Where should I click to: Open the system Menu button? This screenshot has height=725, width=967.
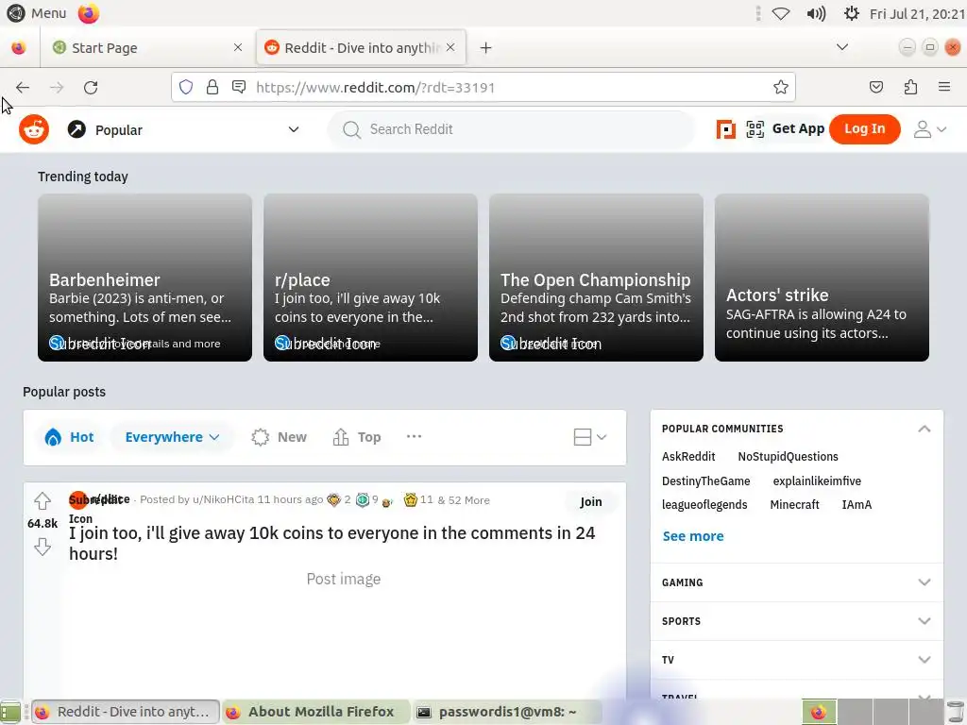coord(37,13)
